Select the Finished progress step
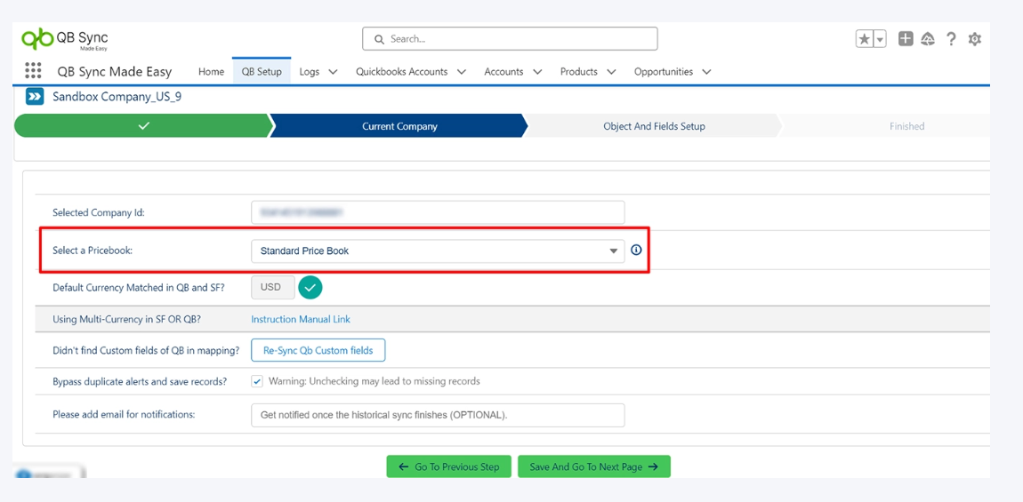 point(906,126)
